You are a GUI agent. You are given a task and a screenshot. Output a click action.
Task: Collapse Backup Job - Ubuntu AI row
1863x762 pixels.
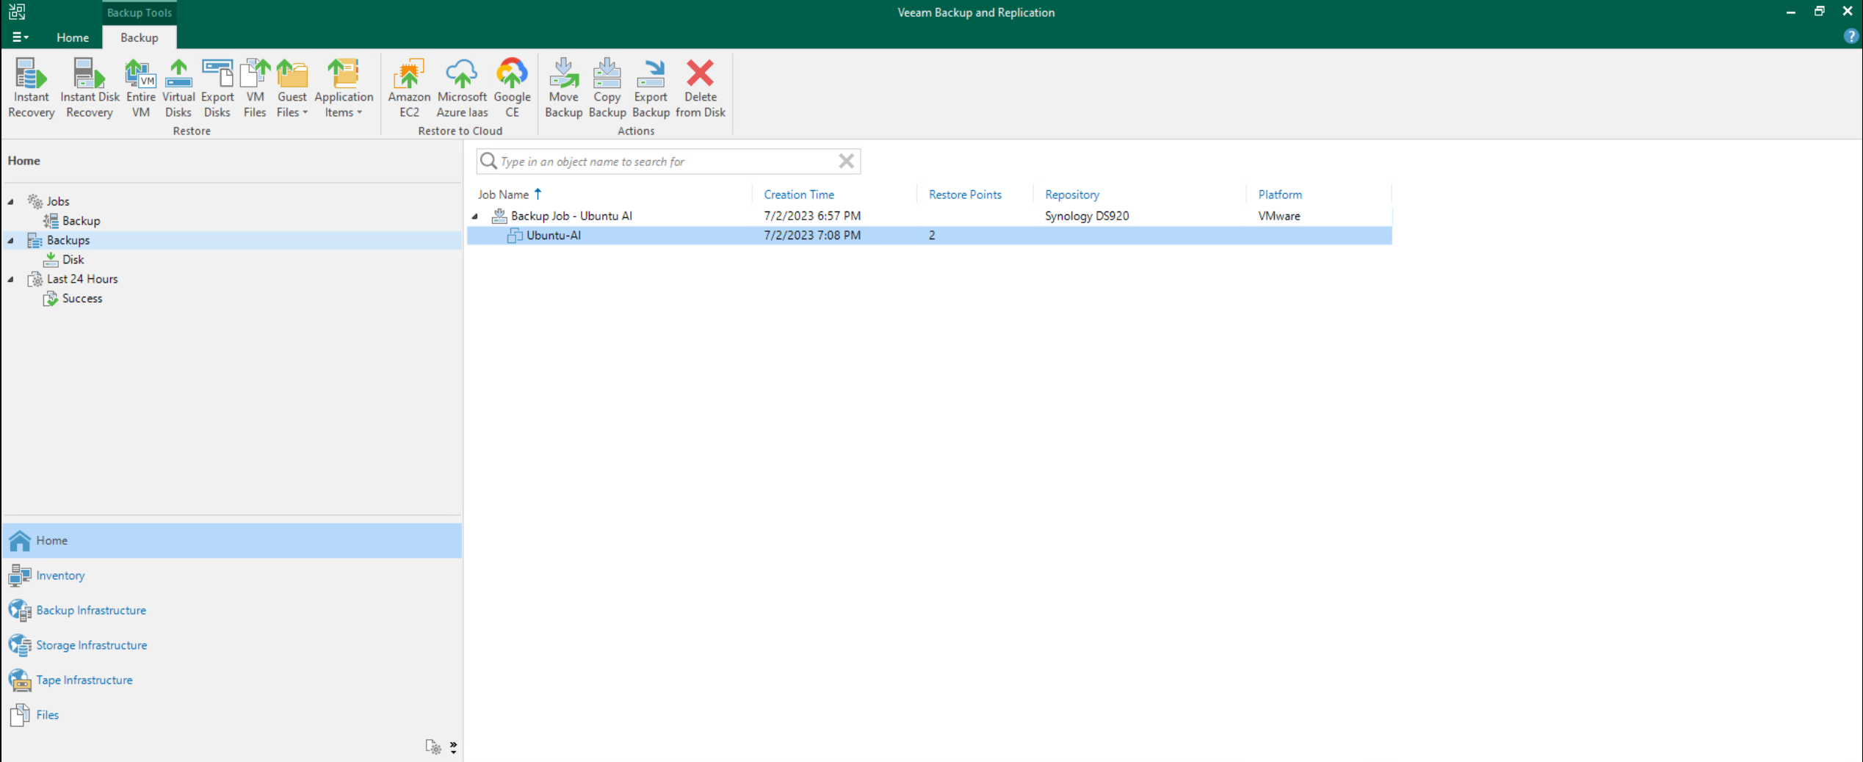click(475, 216)
